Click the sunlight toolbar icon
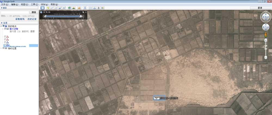Image resolution: width=272 pixels, height=115 pixels. click(x=74, y=8)
